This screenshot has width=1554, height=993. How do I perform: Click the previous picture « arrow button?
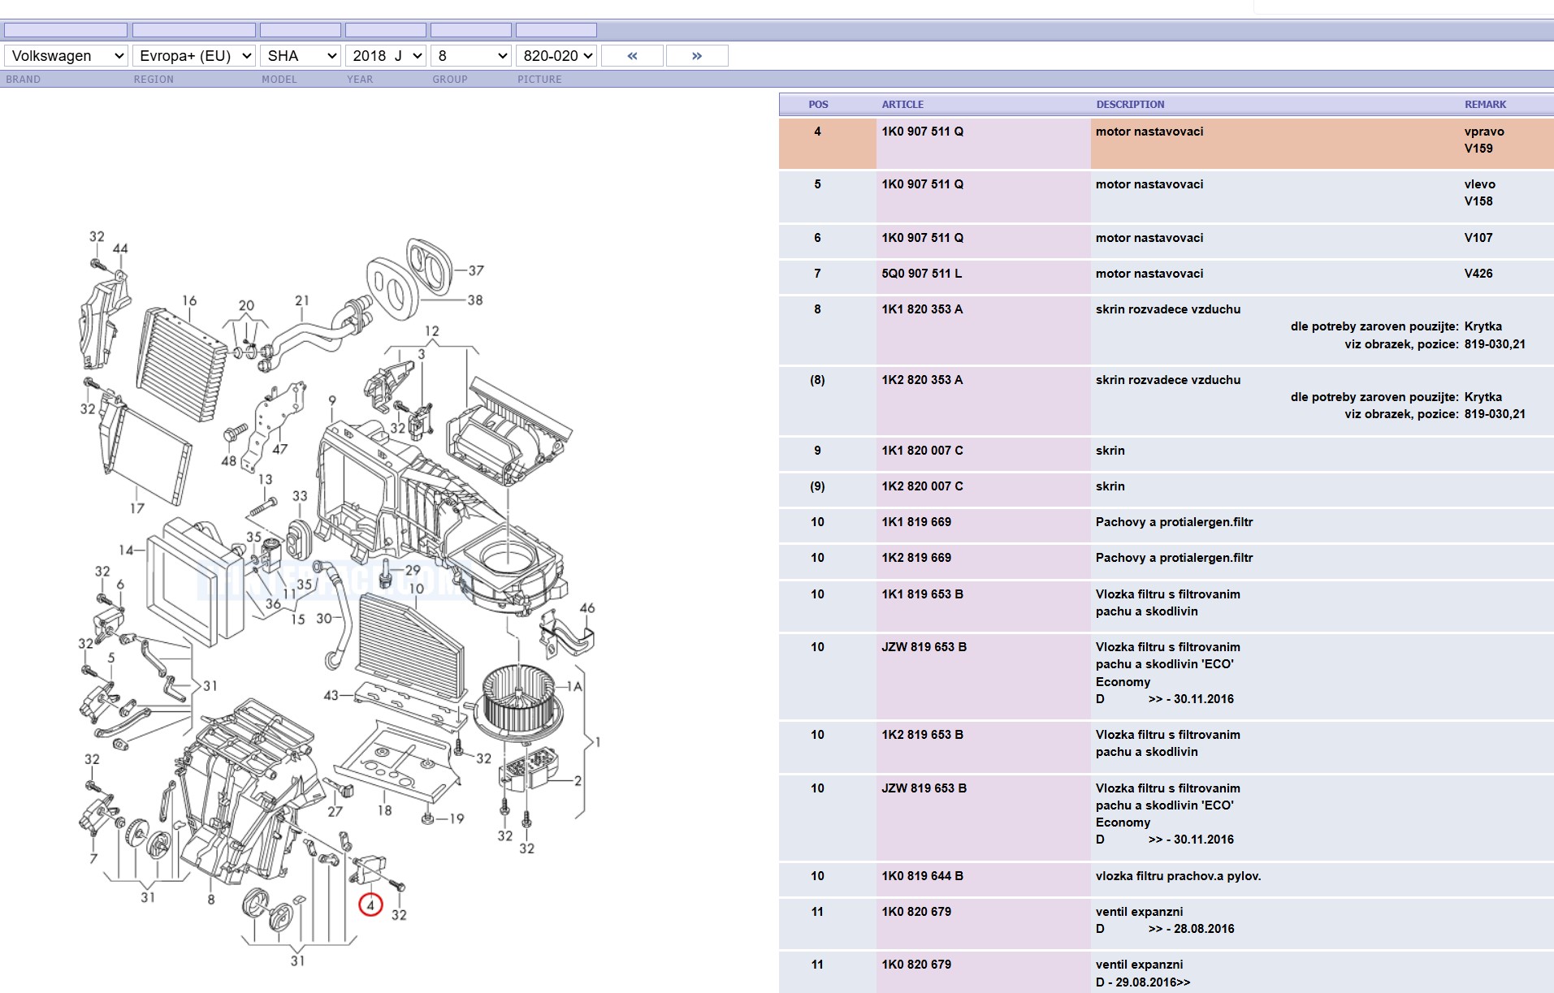pyautogui.click(x=632, y=56)
